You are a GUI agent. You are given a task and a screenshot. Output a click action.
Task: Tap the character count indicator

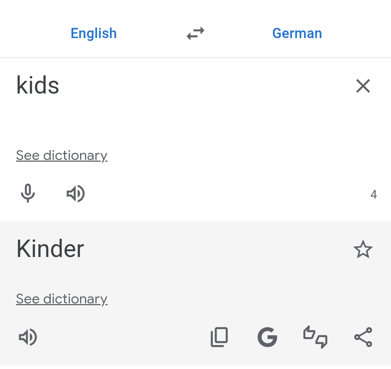click(373, 194)
